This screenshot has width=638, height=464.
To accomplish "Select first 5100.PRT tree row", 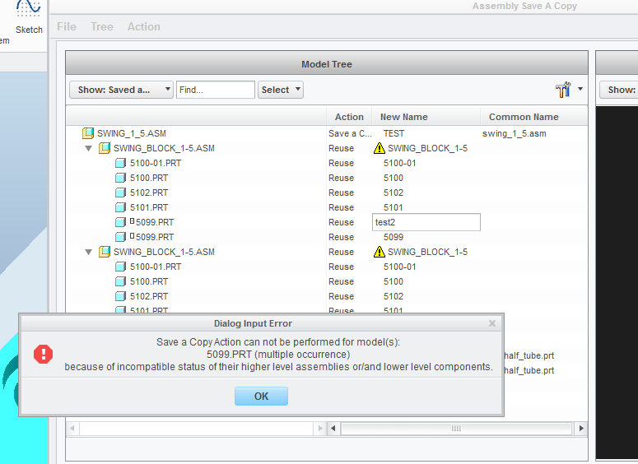I will pos(149,179).
